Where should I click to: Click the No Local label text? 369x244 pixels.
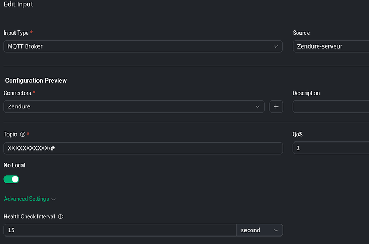point(14,166)
